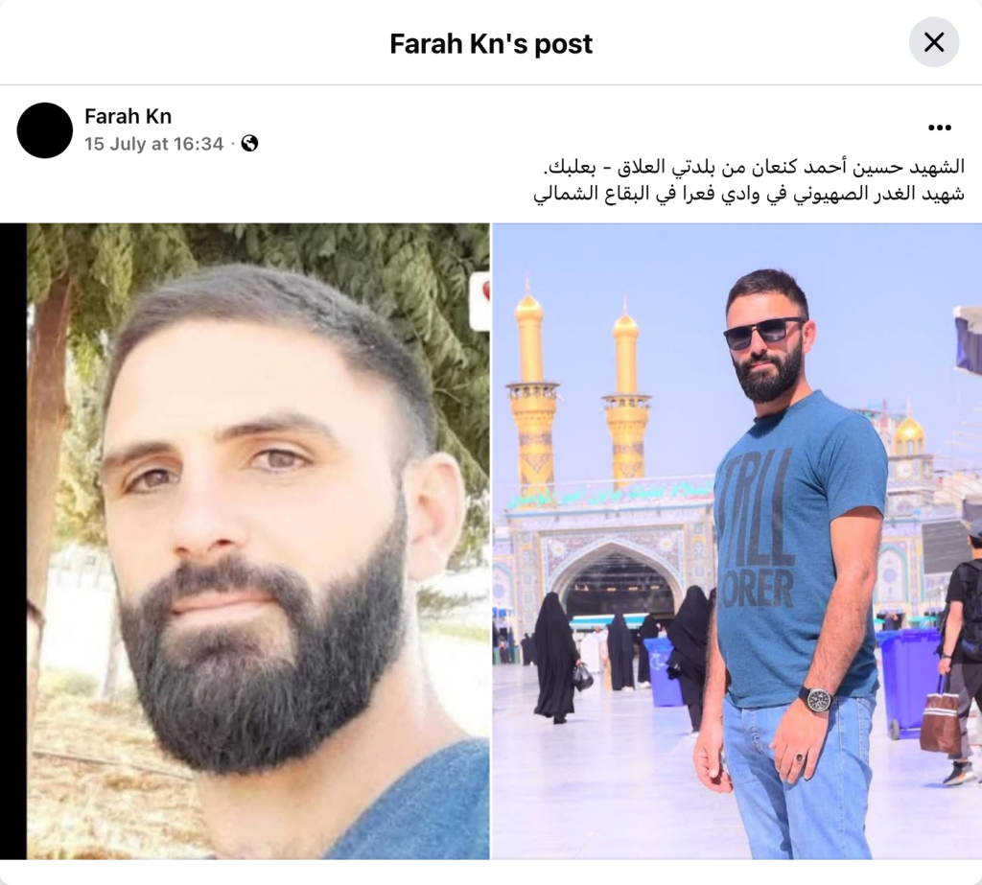982x885 pixels.
Task: Click the left golden minaret in photo
Action: (531, 388)
